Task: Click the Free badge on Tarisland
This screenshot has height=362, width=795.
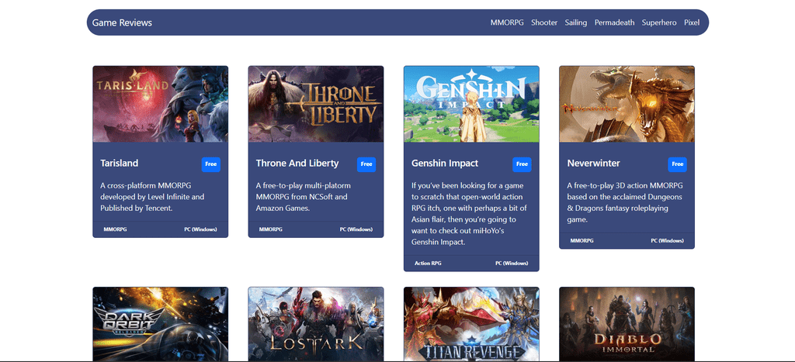Action: pyautogui.click(x=211, y=164)
